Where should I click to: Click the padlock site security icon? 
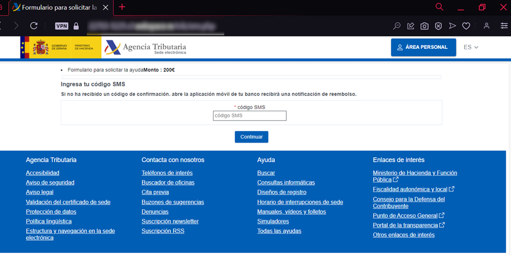pyautogui.click(x=76, y=26)
